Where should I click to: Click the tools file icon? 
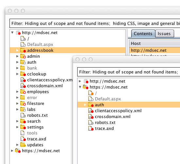coord(22,133)
